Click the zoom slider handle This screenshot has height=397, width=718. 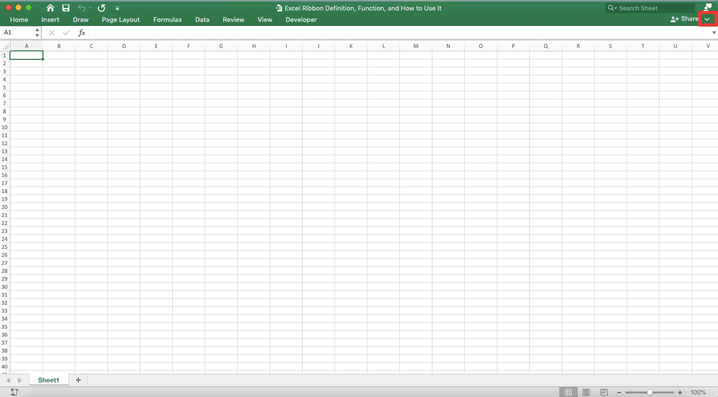click(x=650, y=393)
